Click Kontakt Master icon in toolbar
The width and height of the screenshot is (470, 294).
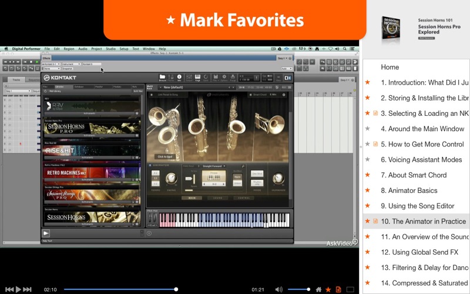171,78
